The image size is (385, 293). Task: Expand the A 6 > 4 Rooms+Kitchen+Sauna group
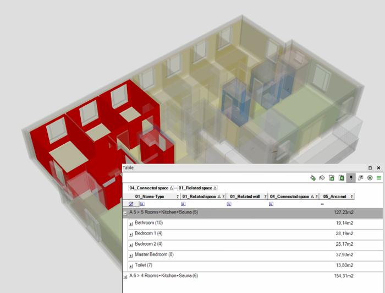click(x=125, y=277)
